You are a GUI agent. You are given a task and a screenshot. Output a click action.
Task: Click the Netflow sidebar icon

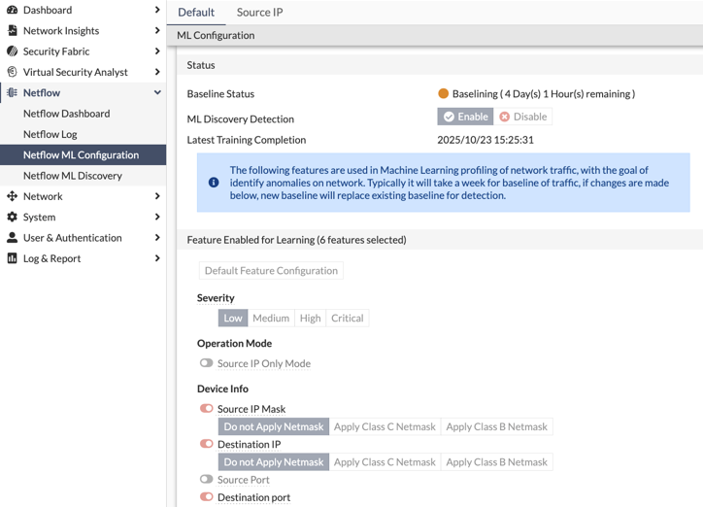[x=12, y=93]
